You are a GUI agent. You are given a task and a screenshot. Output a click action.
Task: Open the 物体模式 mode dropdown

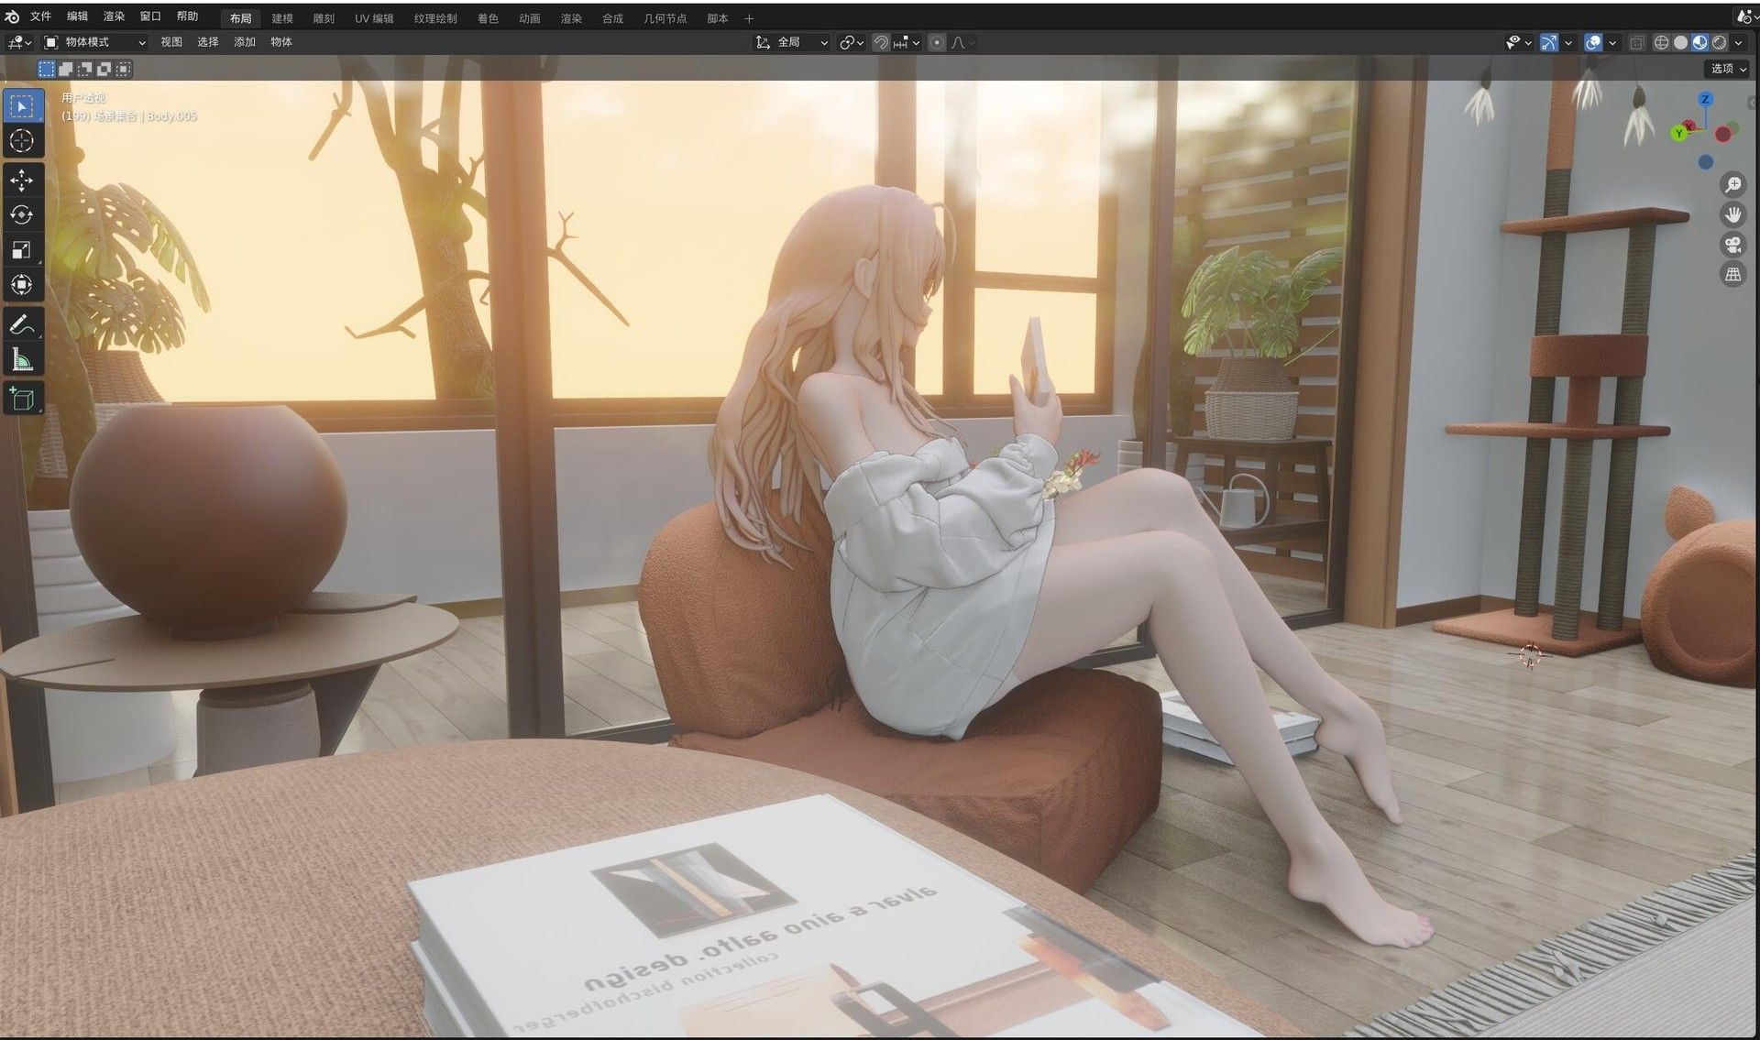95,42
